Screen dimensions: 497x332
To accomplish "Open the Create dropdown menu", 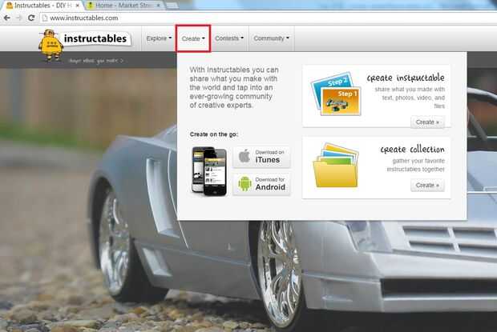I will [x=193, y=38].
